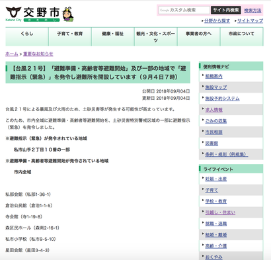Open the 就職・退職 life event link
Viewport: 271px width, 260px height.
(x=216, y=224)
